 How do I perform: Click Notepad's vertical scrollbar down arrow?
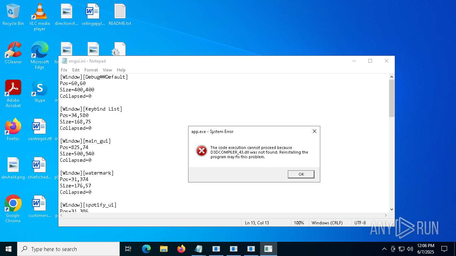click(x=392, y=209)
